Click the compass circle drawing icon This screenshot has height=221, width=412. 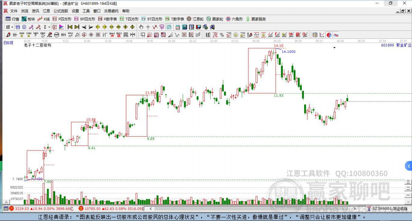(x=84, y=35)
